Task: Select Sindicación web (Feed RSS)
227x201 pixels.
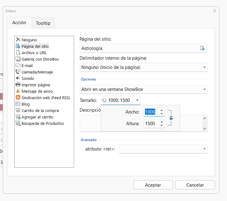Action: tap(45, 98)
